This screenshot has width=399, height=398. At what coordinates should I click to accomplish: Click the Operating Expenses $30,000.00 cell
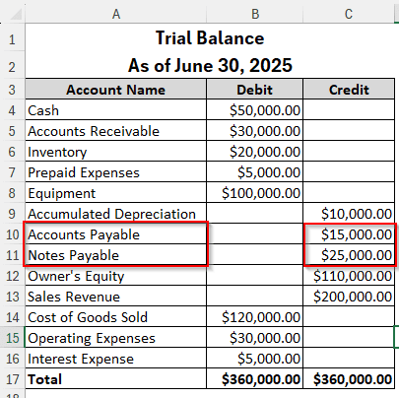tap(254, 338)
